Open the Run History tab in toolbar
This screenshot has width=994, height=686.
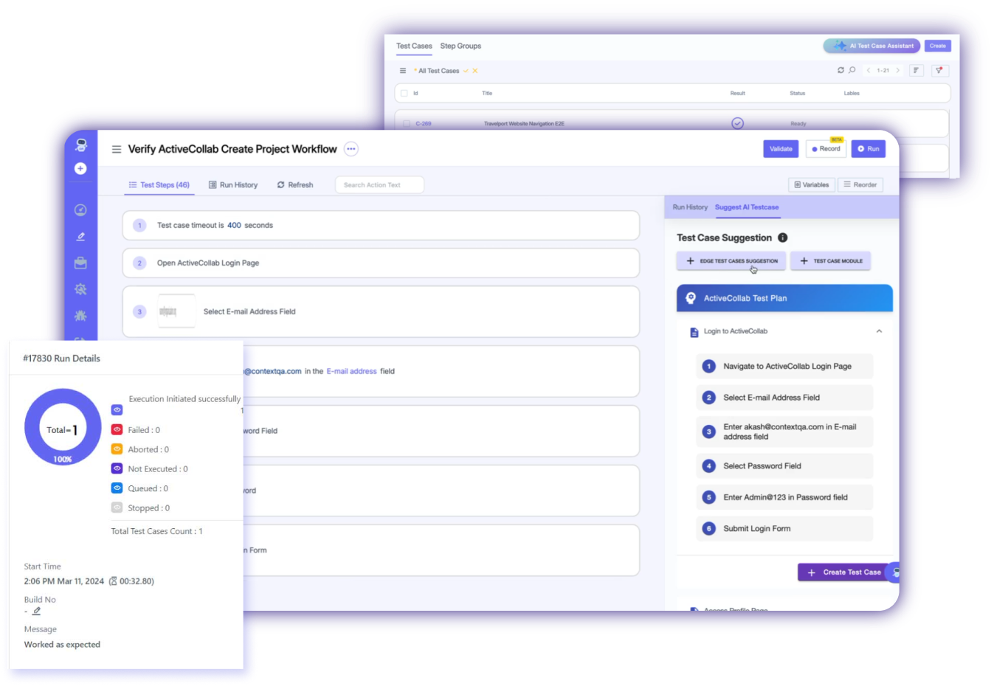233,185
